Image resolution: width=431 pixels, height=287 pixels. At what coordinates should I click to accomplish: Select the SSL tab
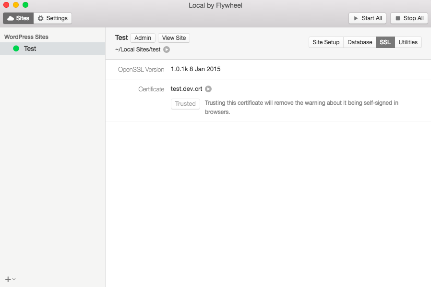pos(385,42)
